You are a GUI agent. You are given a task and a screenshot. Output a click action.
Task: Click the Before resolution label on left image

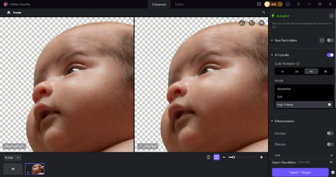[14, 146]
